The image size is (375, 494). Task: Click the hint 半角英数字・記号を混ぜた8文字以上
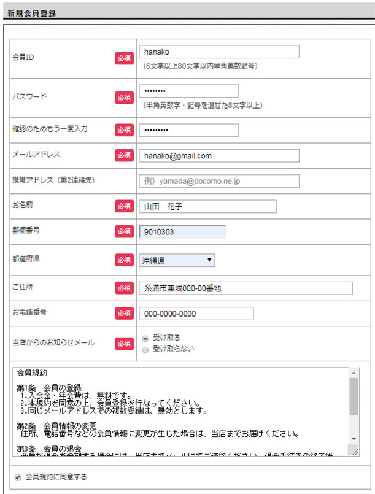203,105
